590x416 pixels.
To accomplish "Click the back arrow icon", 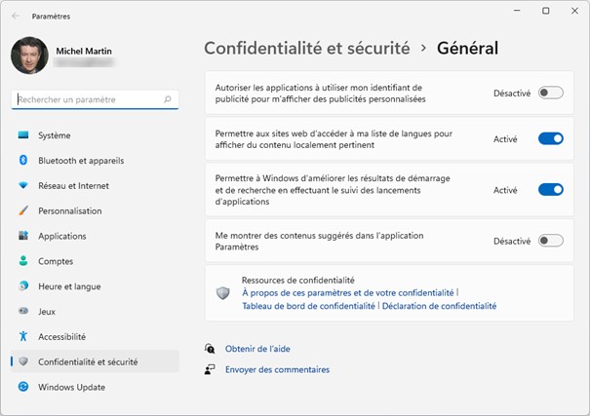I will (16, 17).
